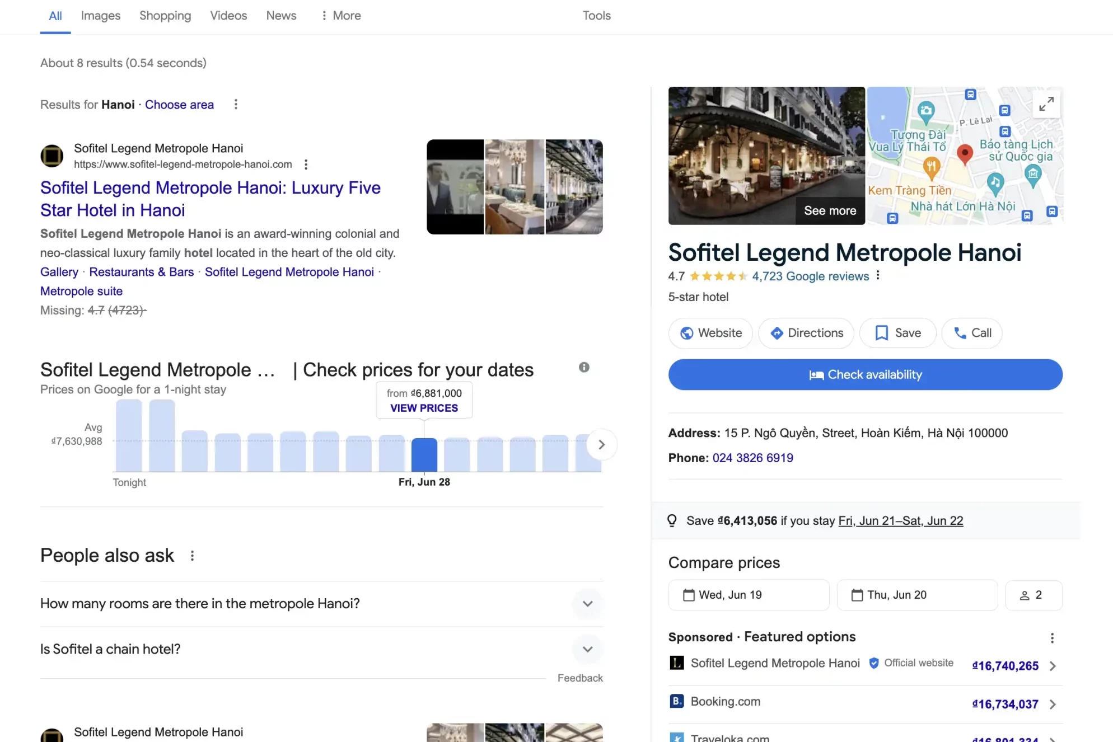The image size is (1113, 742).
Task: Click three-dot menu beside sofitel-legend-metropole-hanoi.com URL
Action: coord(306,165)
